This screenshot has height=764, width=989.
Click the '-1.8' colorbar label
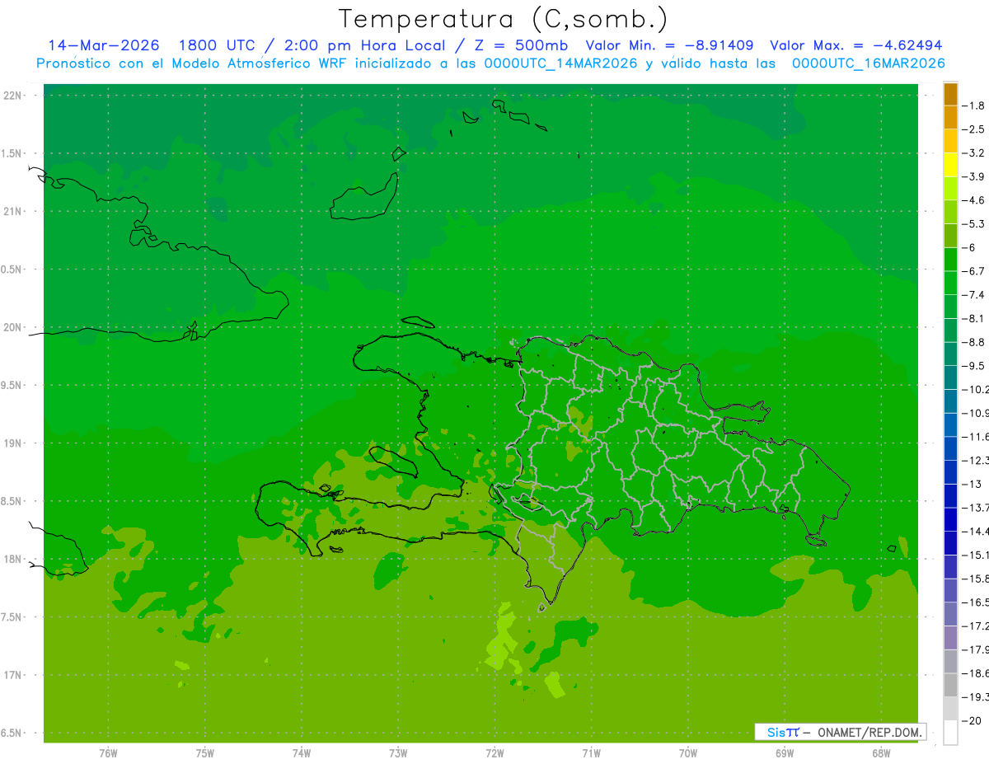coord(974,105)
